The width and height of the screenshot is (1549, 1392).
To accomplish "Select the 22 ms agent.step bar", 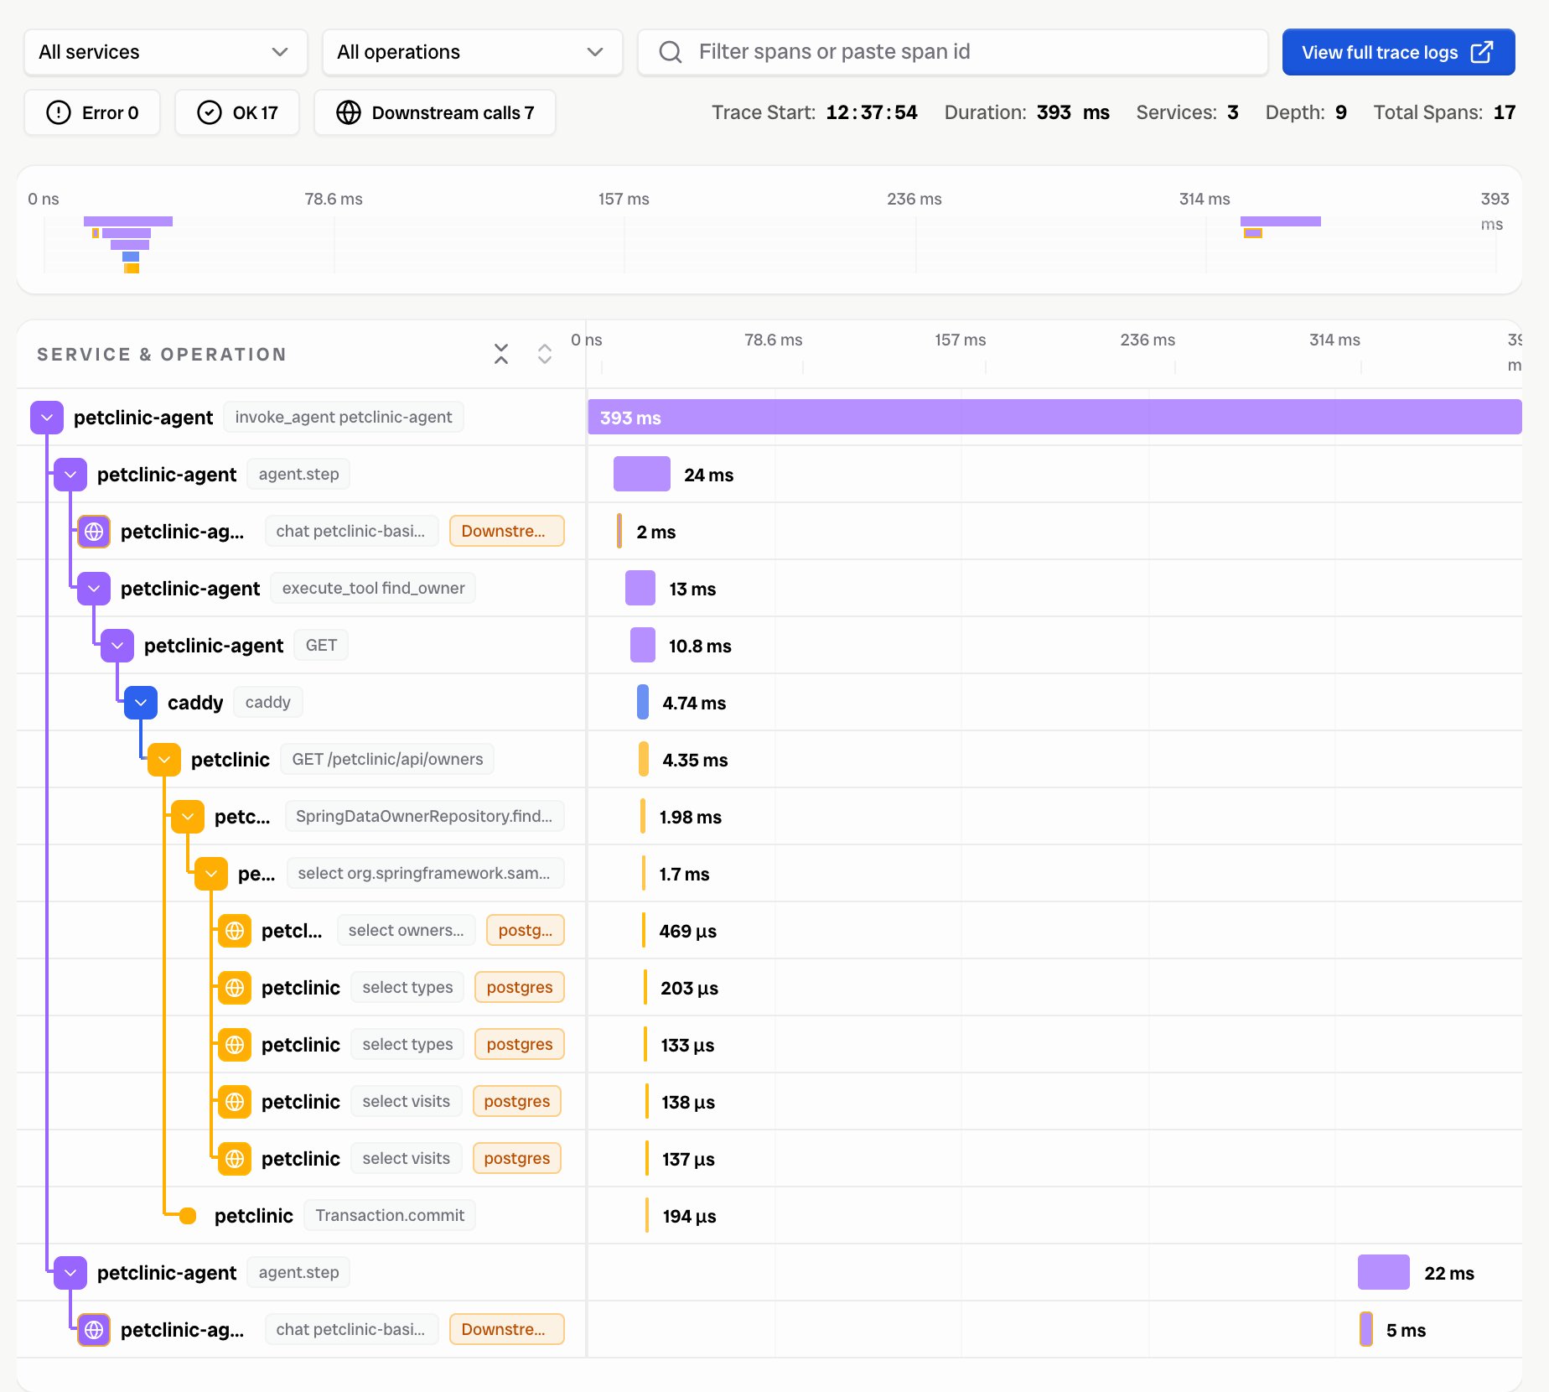I will point(1384,1273).
